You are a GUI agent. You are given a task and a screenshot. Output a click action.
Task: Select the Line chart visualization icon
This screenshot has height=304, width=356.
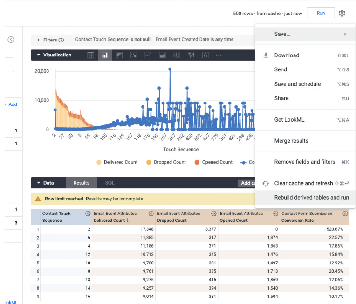click(148, 55)
